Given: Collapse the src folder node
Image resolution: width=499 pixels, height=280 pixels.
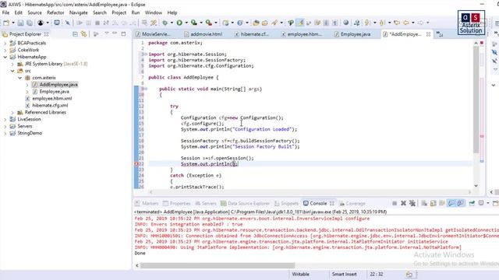Looking at the screenshot, I should (12, 71).
